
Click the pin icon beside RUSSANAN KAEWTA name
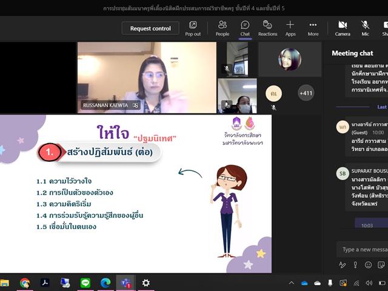135,105
